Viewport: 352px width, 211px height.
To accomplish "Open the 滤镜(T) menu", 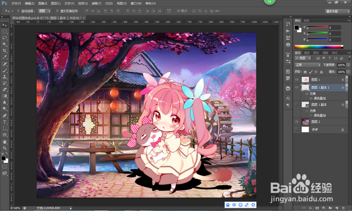I will click(96, 4).
